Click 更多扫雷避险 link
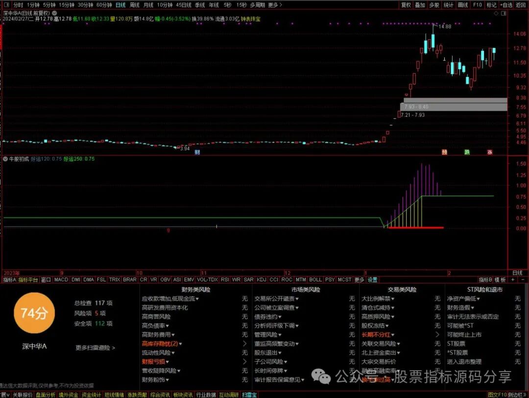Viewport: 529px width, 398px height. pos(95,348)
